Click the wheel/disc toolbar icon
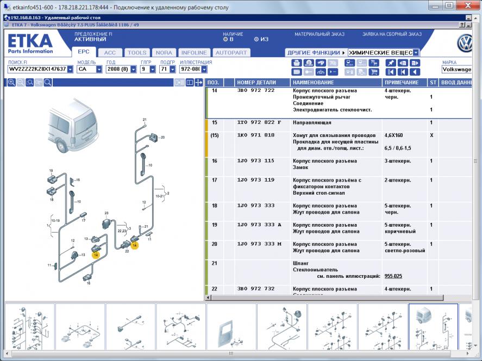 309,63
